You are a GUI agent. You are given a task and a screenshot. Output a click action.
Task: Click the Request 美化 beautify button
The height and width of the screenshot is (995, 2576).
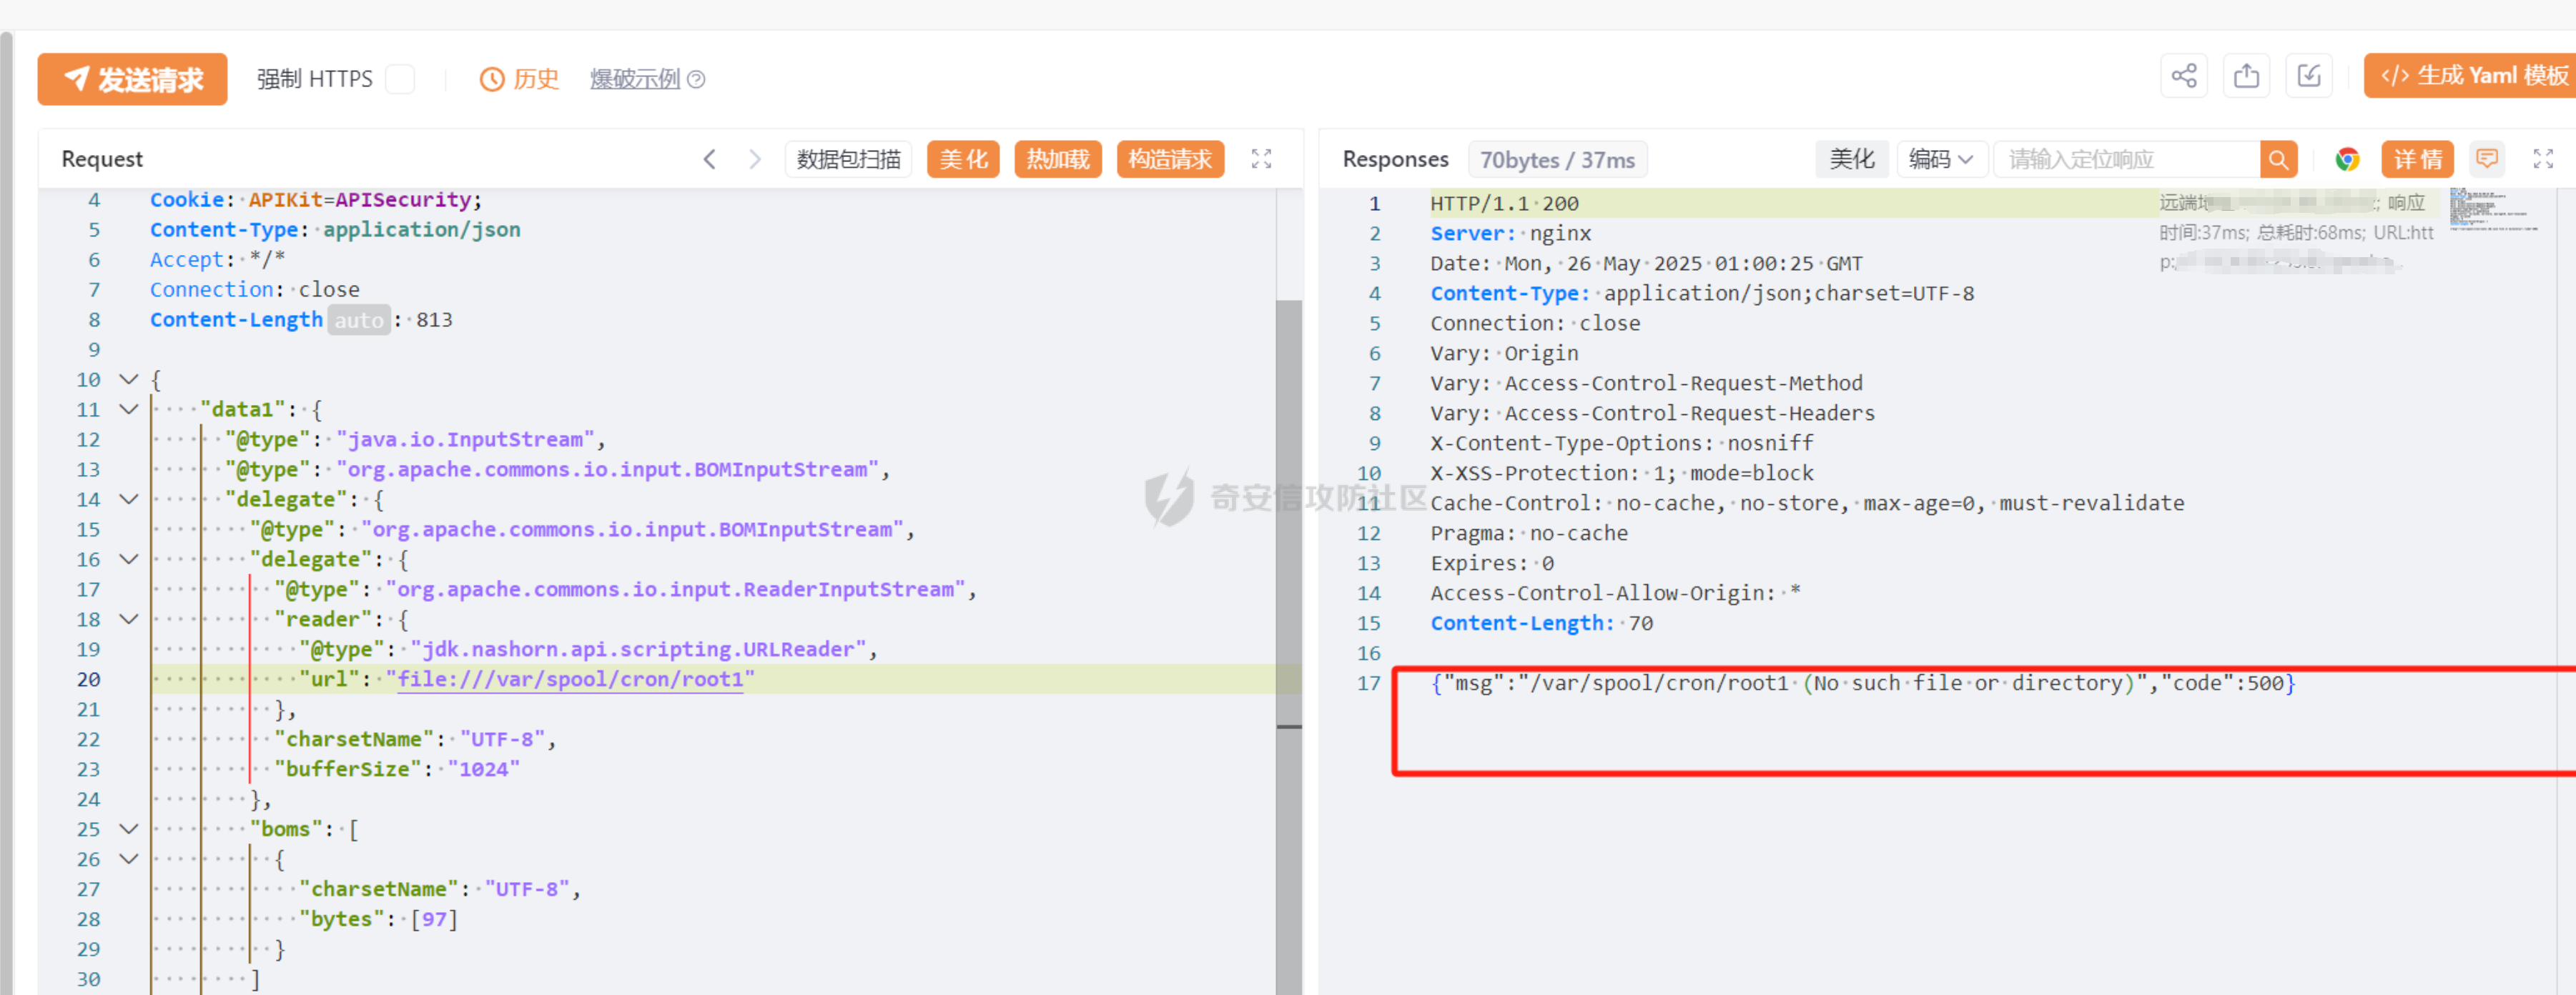pos(963,159)
